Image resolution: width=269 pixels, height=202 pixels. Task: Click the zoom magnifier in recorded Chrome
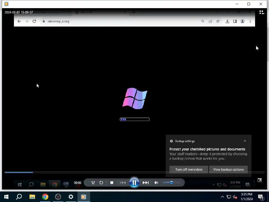point(203,21)
